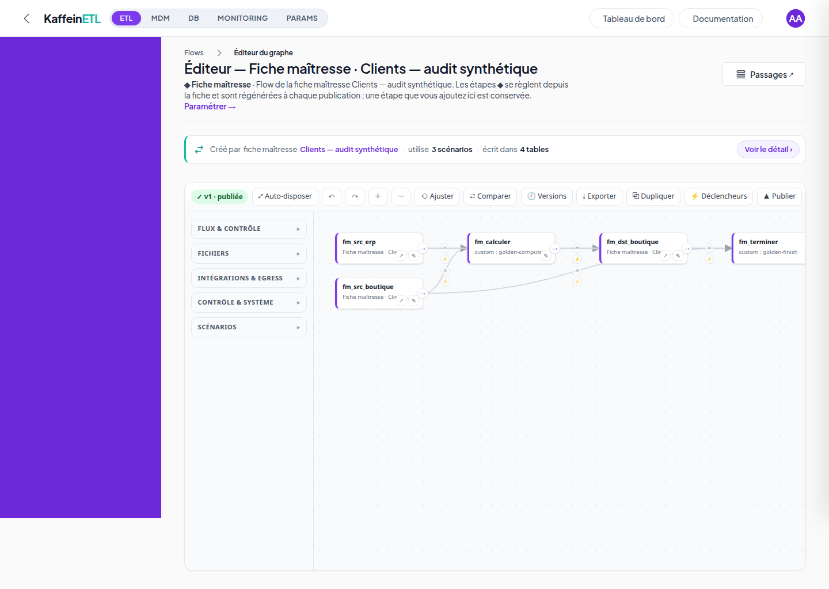The width and height of the screenshot is (829, 589).
Task: Run Auto-disposer layout
Action: click(x=285, y=196)
